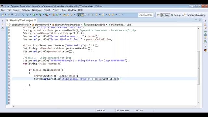
Task: Open dropdown arrow beside green Run button
Action: point(37,15)
